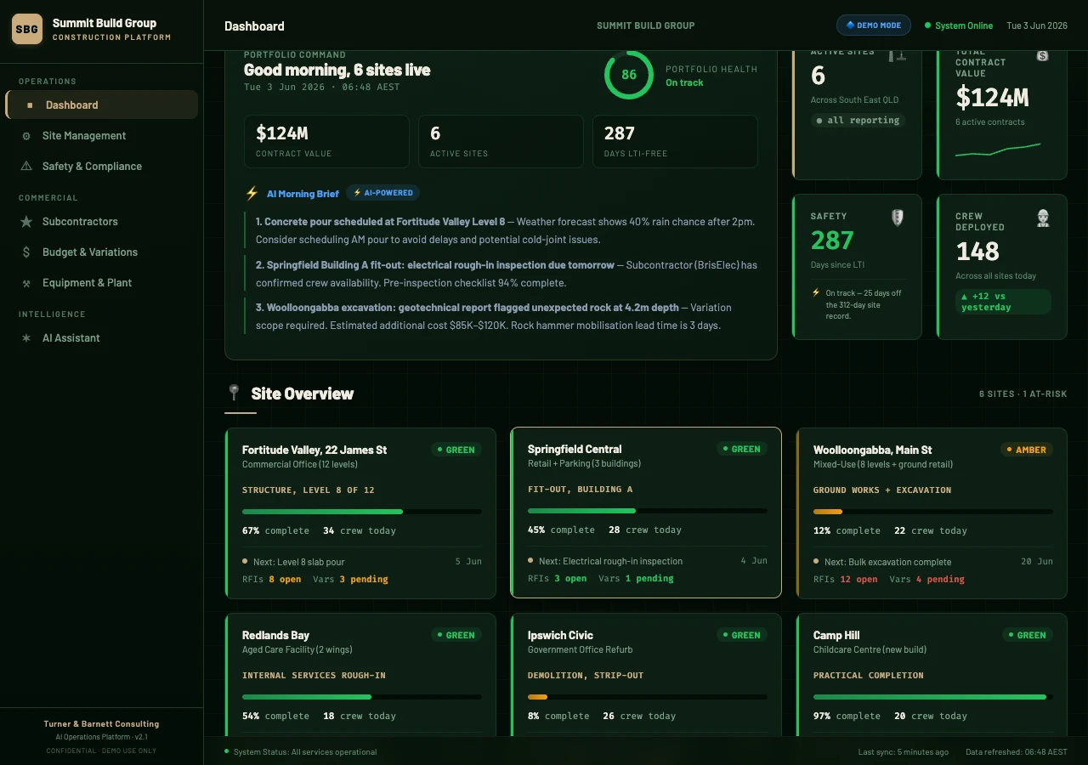
Task: Click the crane icon on Active Sites card
Action: (x=898, y=56)
